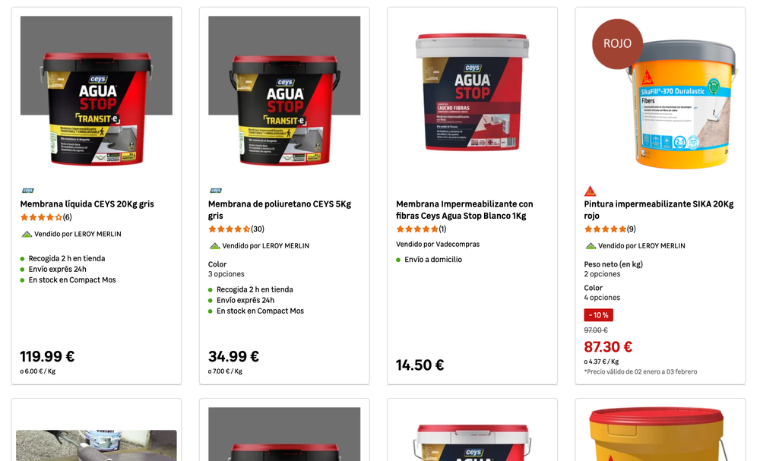Expand Peso neto (en kg) 2 opciones
The image size is (760, 461).
pos(613,270)
